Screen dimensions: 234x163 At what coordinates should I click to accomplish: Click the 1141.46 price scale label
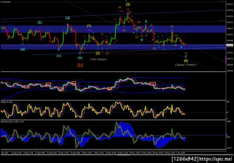[x=229, y=71]
